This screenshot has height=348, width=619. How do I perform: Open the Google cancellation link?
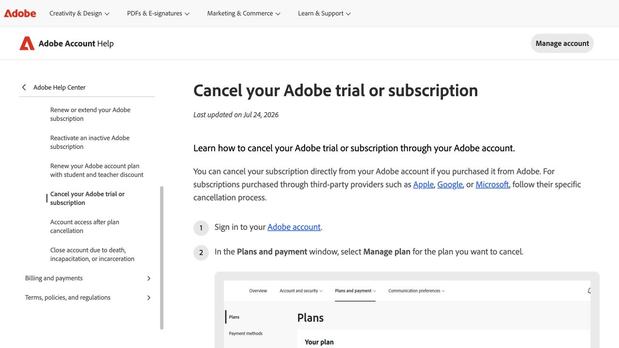click(x=450, y=184)
